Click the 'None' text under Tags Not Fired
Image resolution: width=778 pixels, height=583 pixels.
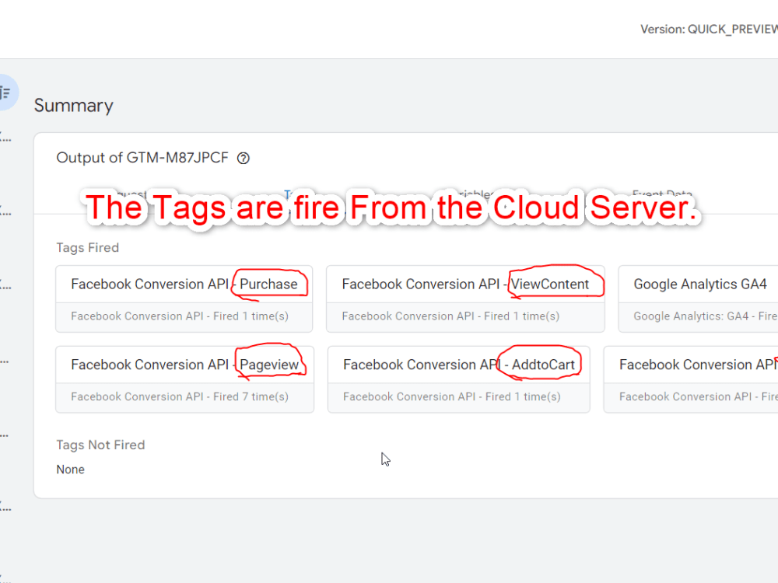(71, 470)
